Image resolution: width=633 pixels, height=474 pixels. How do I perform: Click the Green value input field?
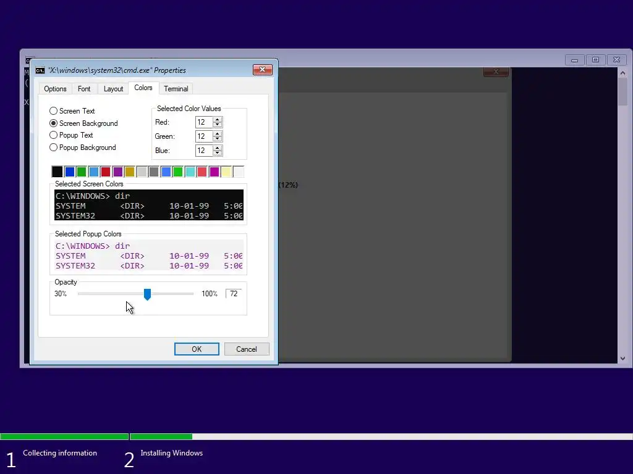(204, 136)
